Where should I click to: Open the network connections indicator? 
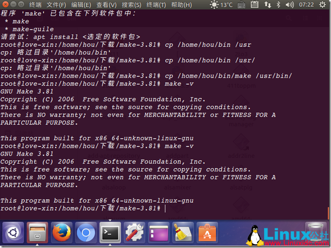[x=267, y=5]
